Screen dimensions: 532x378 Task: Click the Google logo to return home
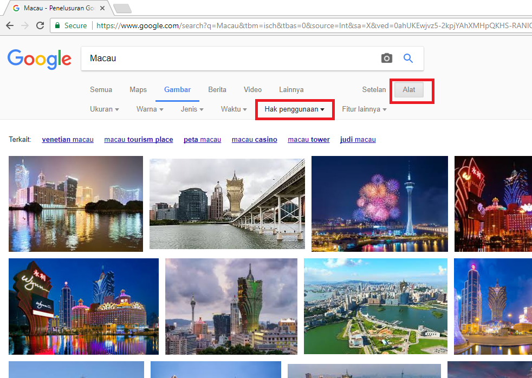click(39, 60)
